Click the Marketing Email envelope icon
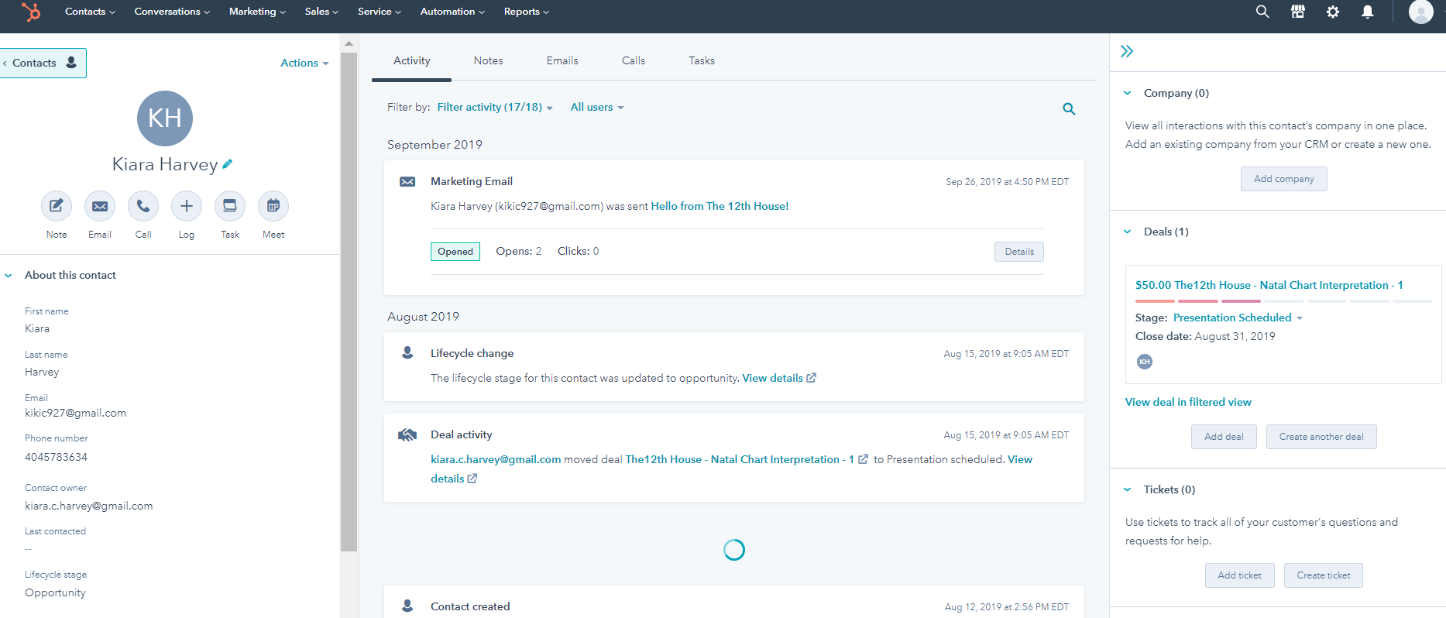 [x=407, y=181]
